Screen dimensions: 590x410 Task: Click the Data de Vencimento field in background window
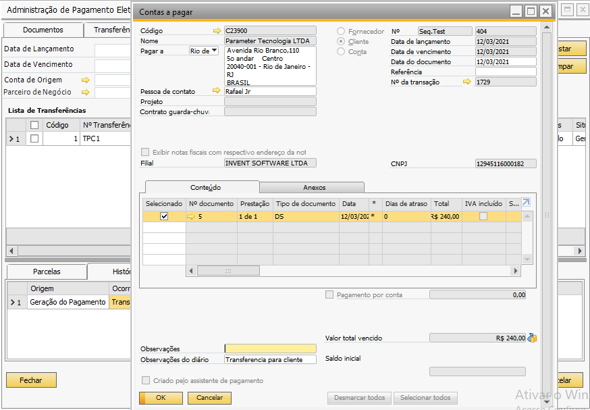click(113, 65)
